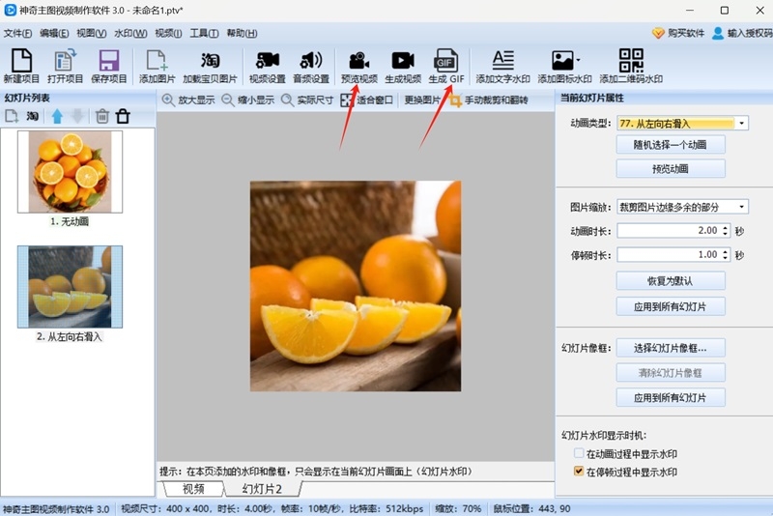
Task: Click 购买软件 purchase link
Action: (678, 33)
